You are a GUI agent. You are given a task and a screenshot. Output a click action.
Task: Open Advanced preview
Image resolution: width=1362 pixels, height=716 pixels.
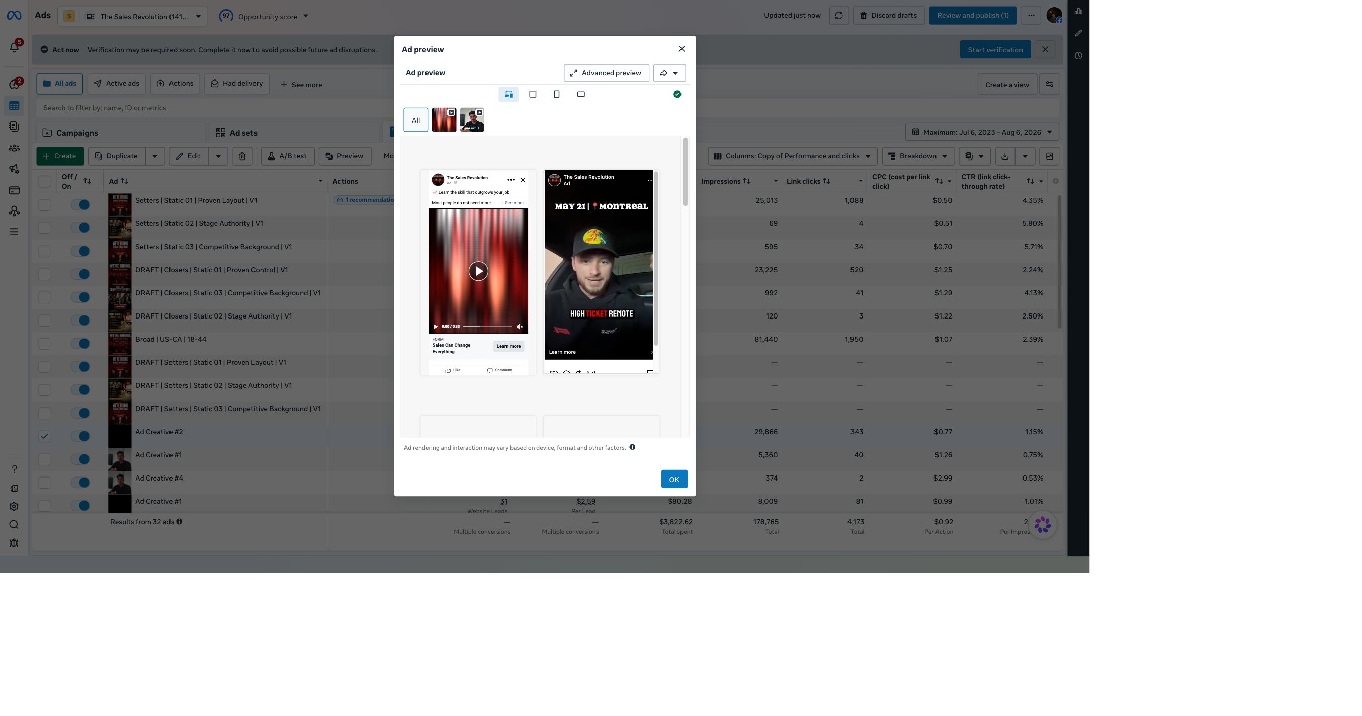(607, 73)
